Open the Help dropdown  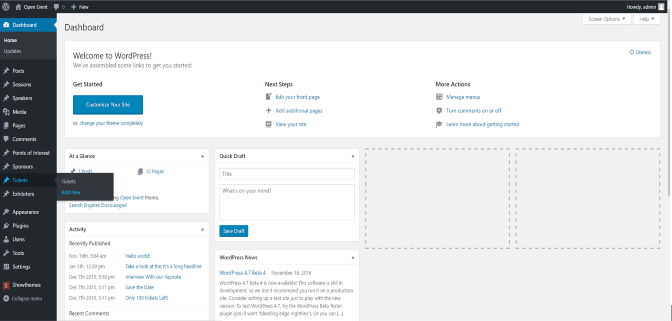[x=647, y=19]
